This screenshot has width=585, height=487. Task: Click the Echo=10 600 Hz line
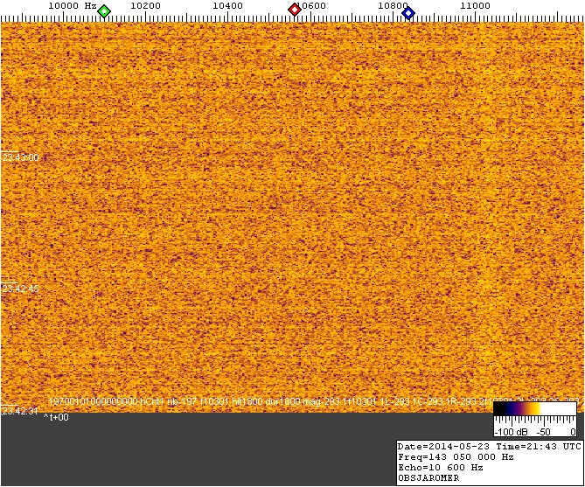[441, 468]
